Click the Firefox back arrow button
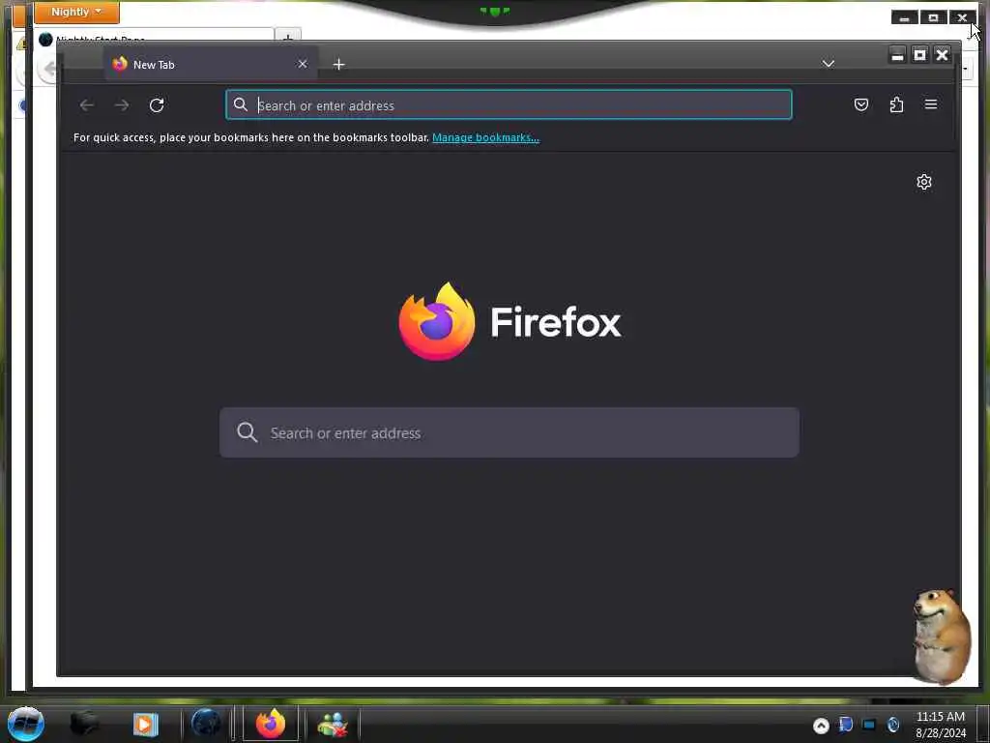 (86, 104)
